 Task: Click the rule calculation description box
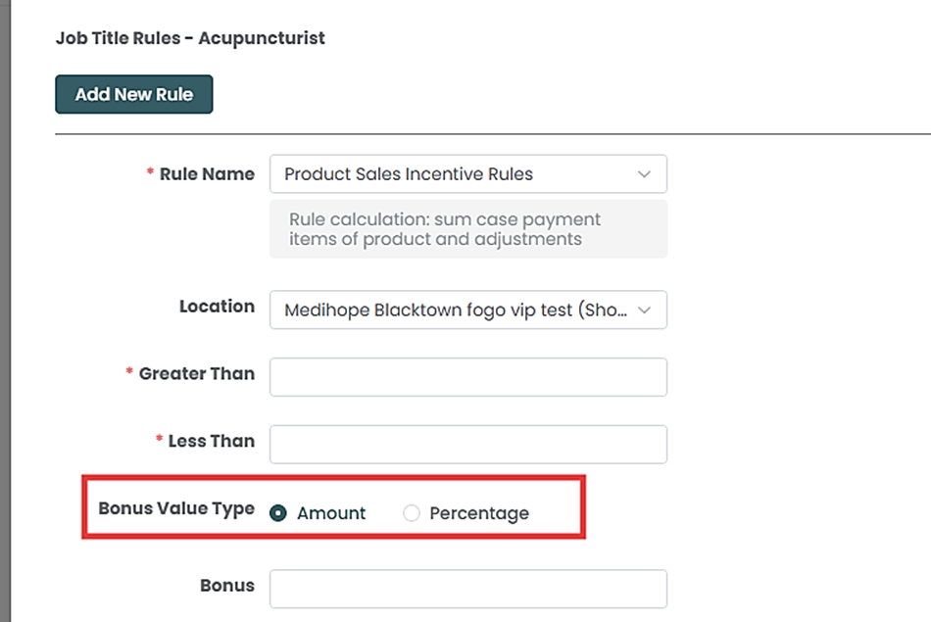click(x=467, y=229)
